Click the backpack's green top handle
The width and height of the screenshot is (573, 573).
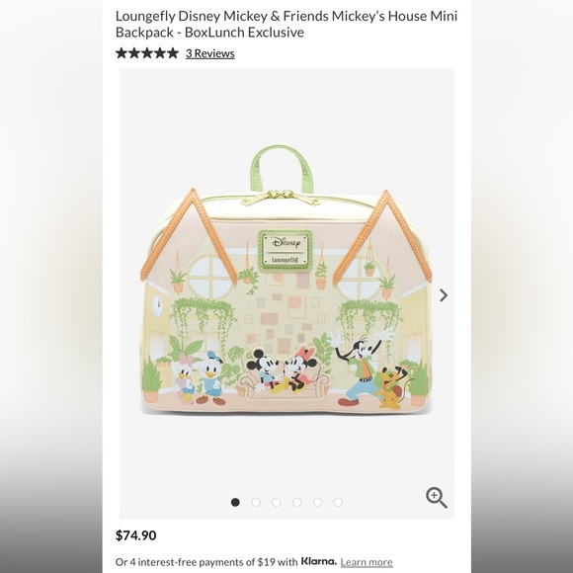pos(282,168)
